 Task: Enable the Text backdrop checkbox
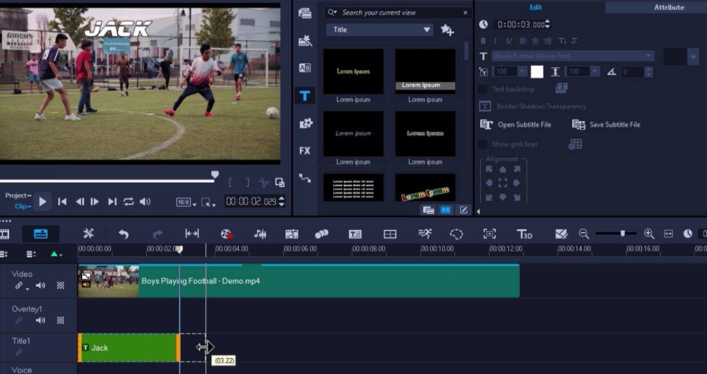click(481, 89)
